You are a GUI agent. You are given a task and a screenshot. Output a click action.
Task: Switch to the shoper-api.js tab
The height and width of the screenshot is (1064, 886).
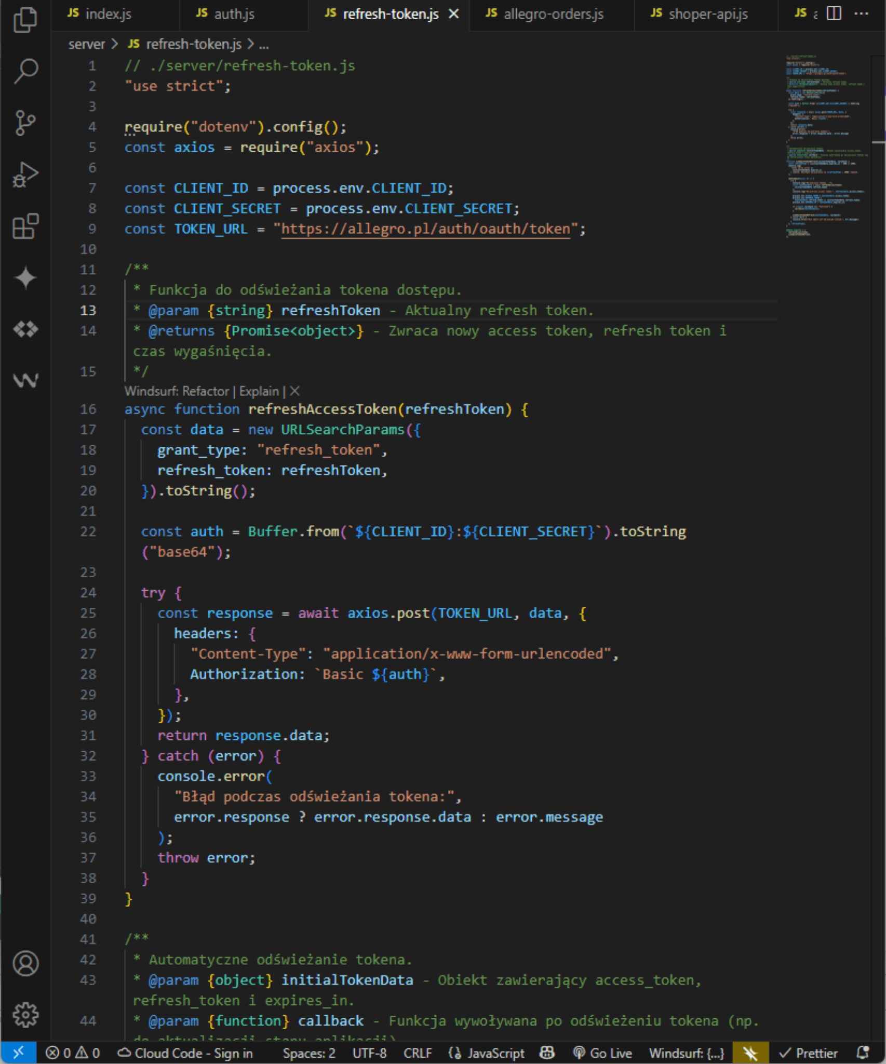(706, 14)
